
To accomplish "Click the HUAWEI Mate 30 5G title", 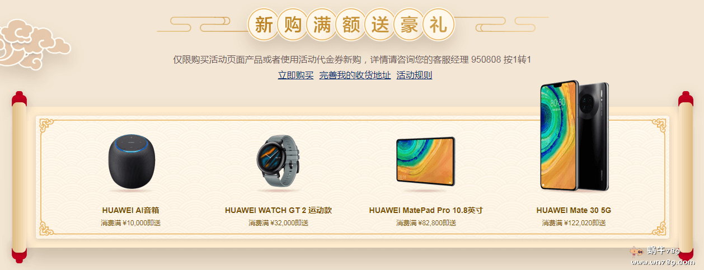I will tap(574, 210).
